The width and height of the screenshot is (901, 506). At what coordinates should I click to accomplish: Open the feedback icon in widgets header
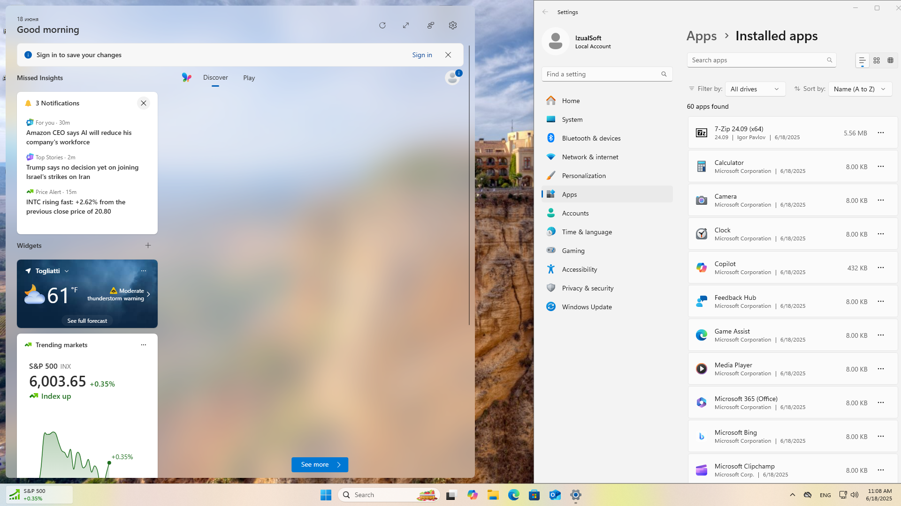tap(430, 25)
